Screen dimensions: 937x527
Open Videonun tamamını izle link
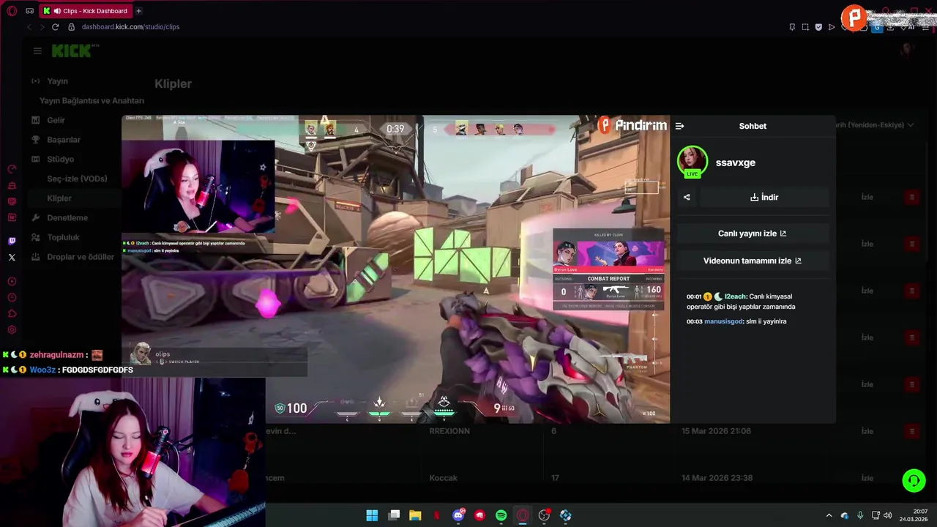coord(753,261)
